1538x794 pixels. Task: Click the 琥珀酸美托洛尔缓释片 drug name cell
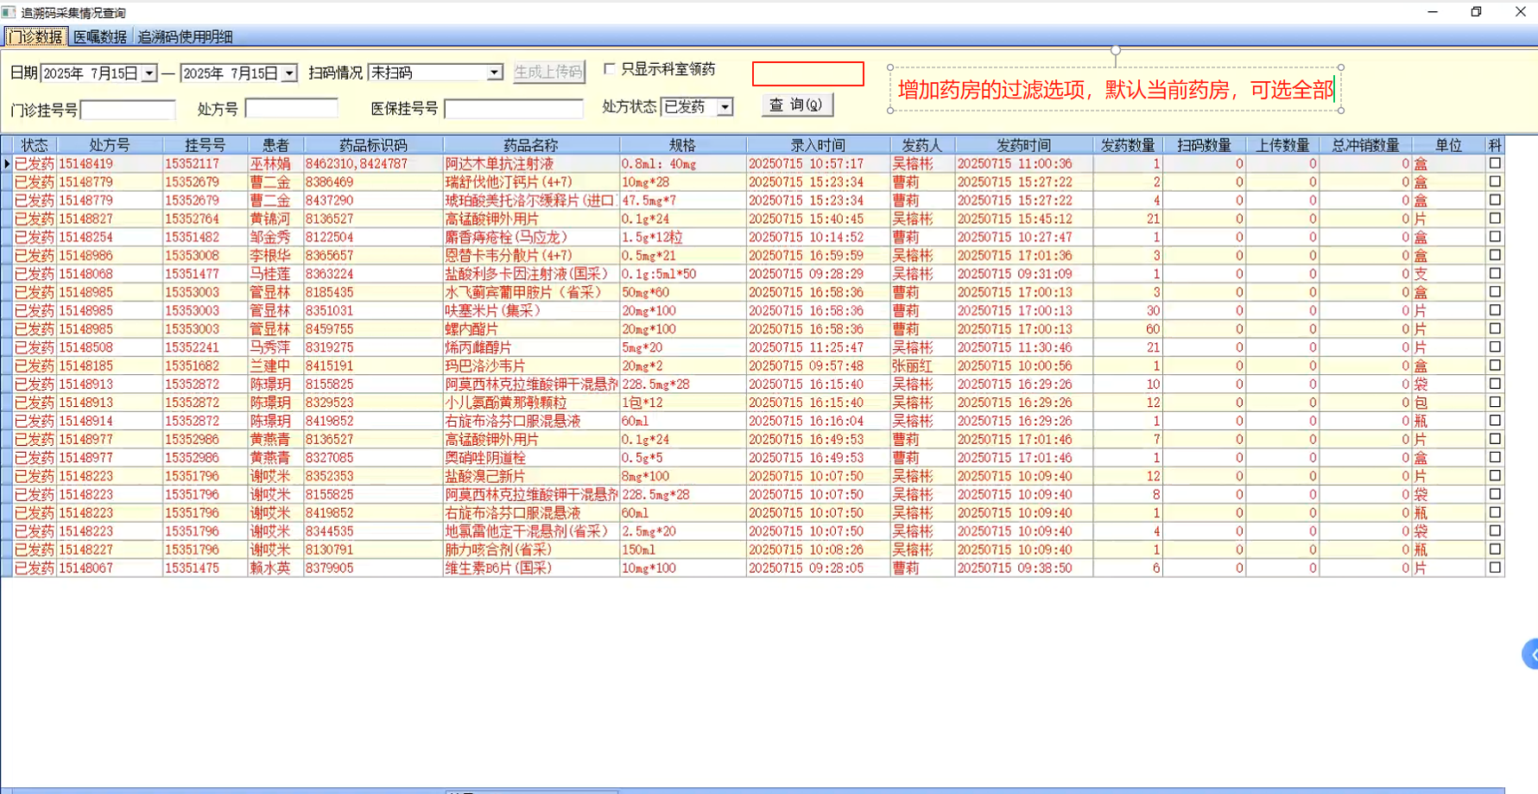coord(529,200)
